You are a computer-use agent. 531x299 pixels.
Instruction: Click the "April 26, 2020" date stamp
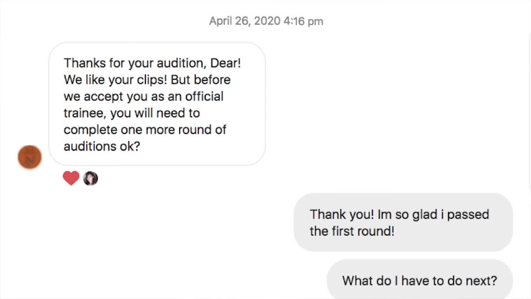[244, 22]
